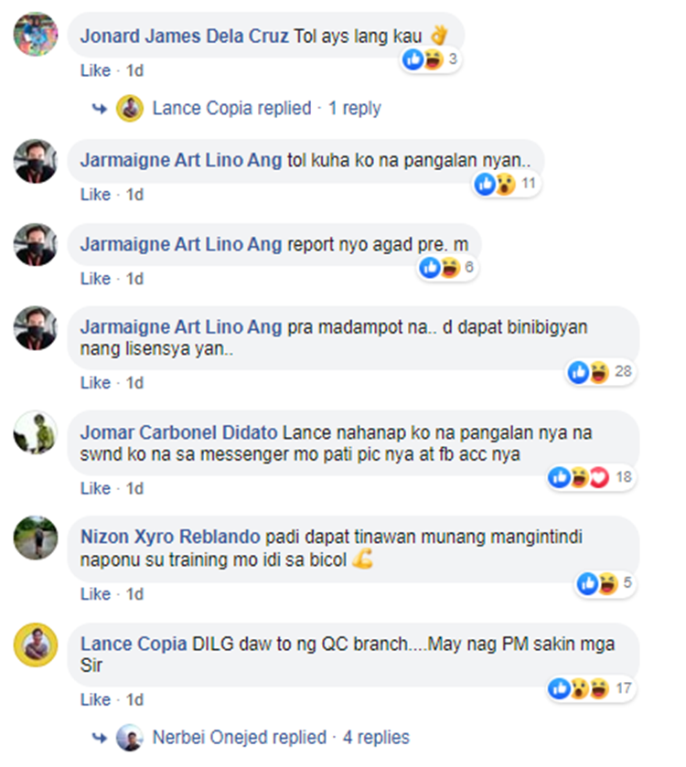Open Jarmaigne Art Lino Ang's name in 'pra madampot' comment
The width and height of the screenshot is (686, 767).
[x=181, y=326]
